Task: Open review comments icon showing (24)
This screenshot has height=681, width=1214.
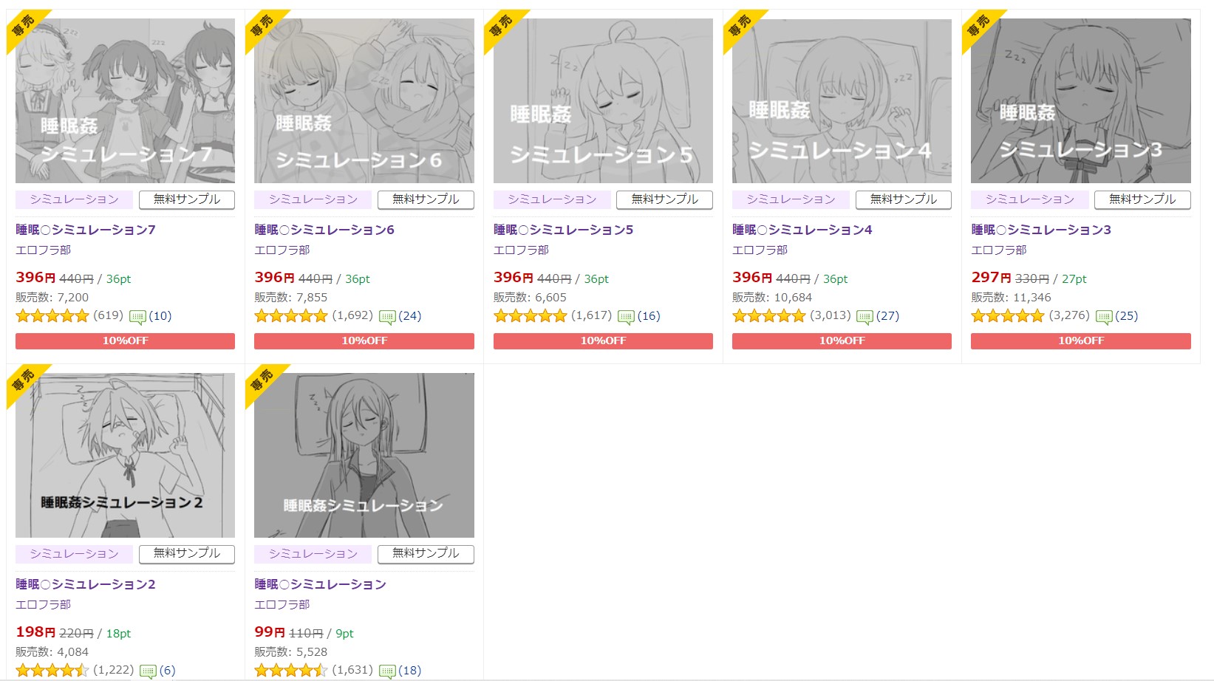Action: pos(387,317)
